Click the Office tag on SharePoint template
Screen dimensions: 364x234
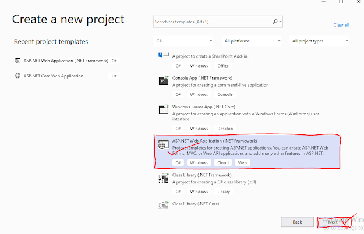[x=223, y=66]
